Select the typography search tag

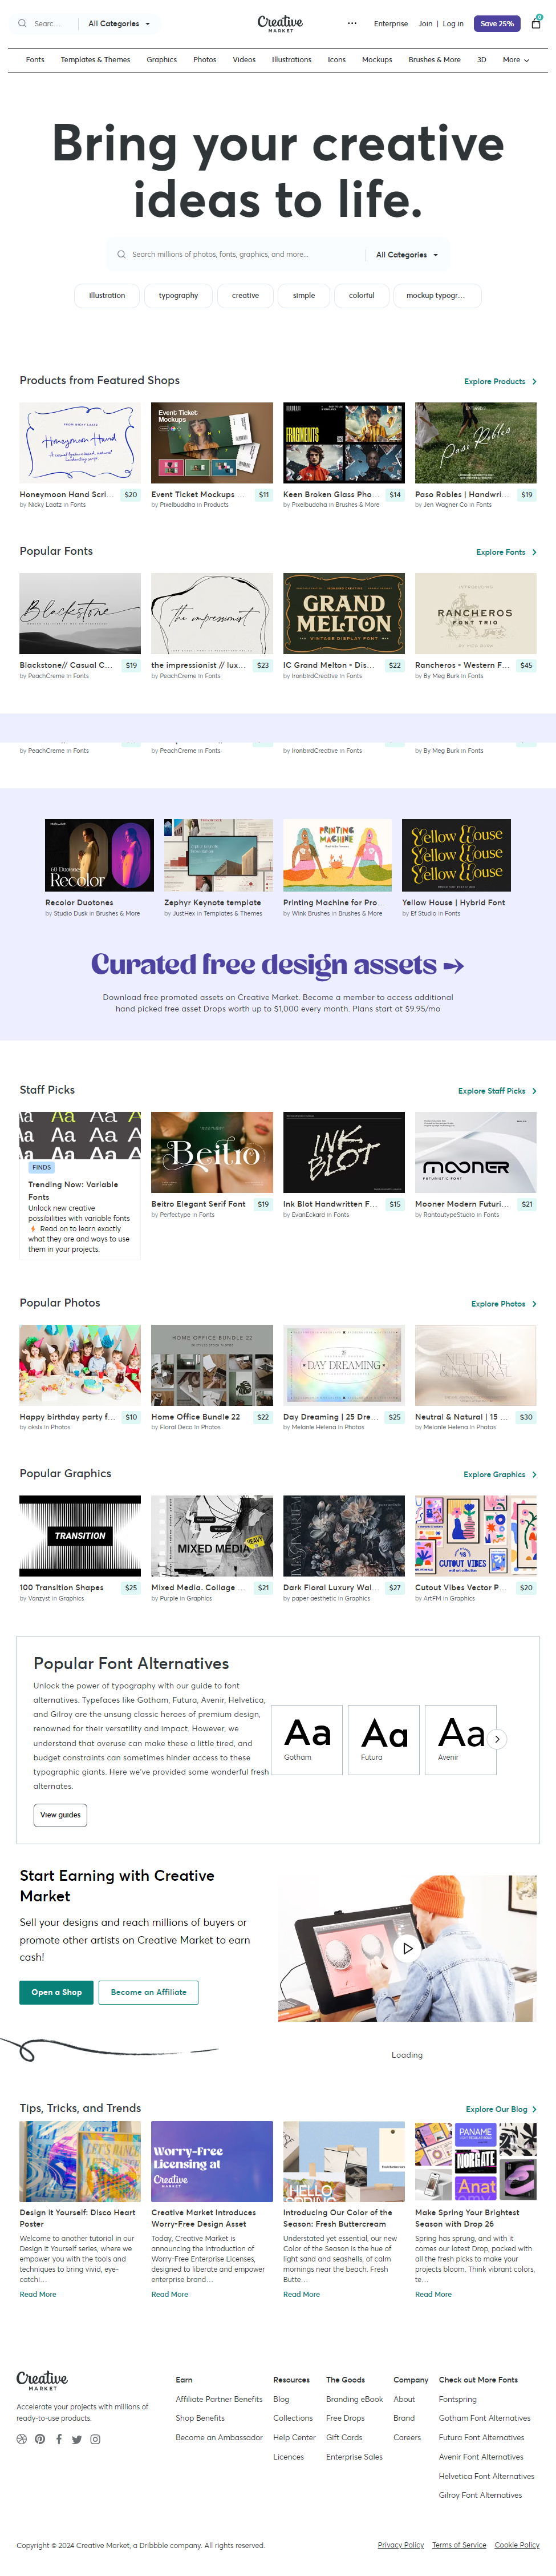(178, 295)
